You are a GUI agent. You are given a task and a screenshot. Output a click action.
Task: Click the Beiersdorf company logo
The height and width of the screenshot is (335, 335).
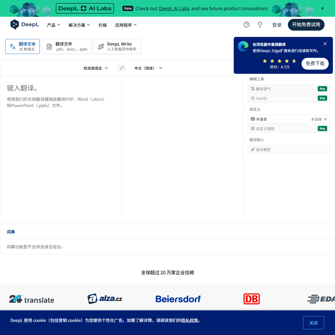[x=178, y=299]
